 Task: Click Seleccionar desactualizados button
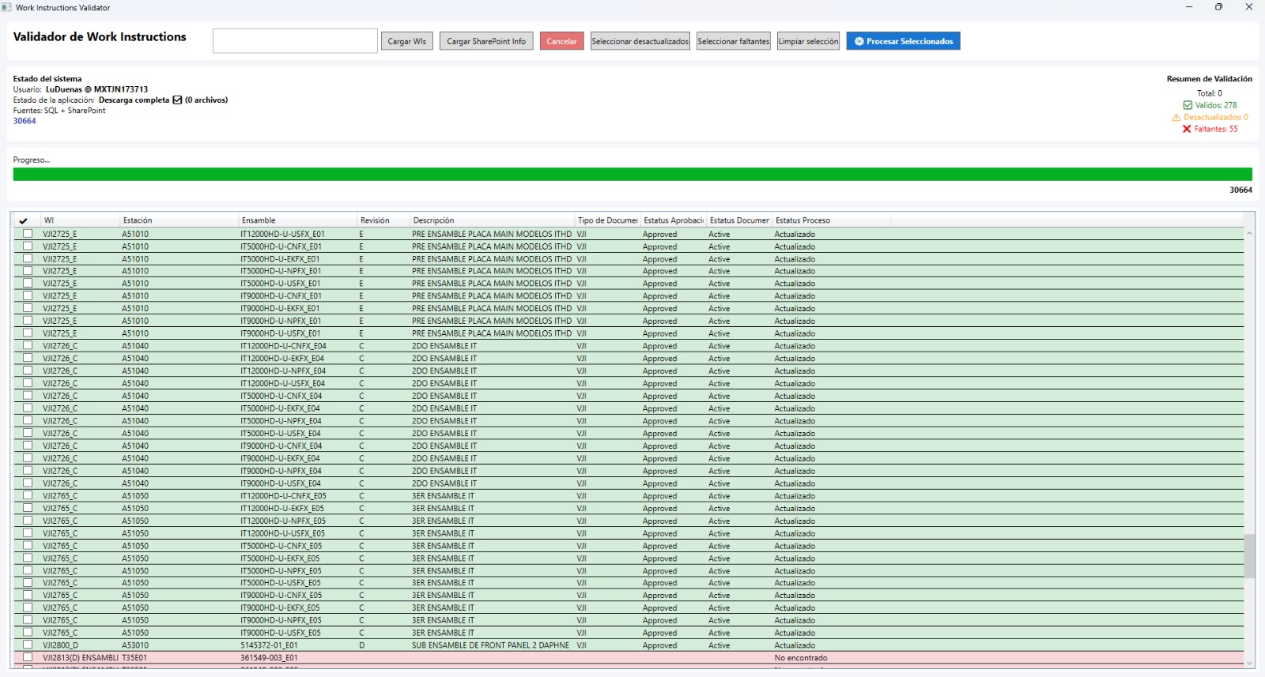640,41
